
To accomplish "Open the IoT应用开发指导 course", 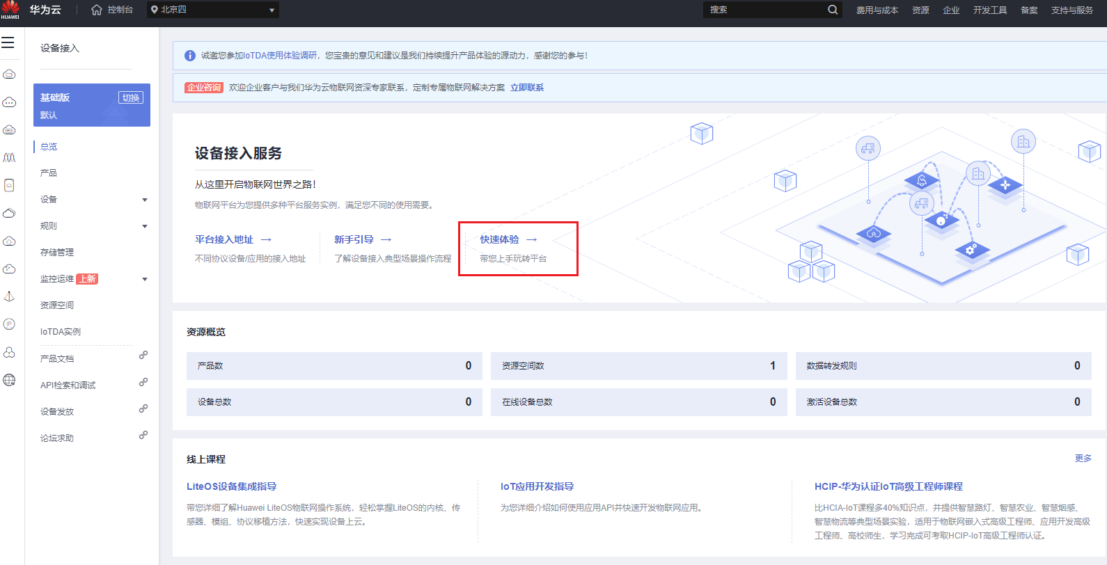I will pyautogui.click(x=537, y=486).
